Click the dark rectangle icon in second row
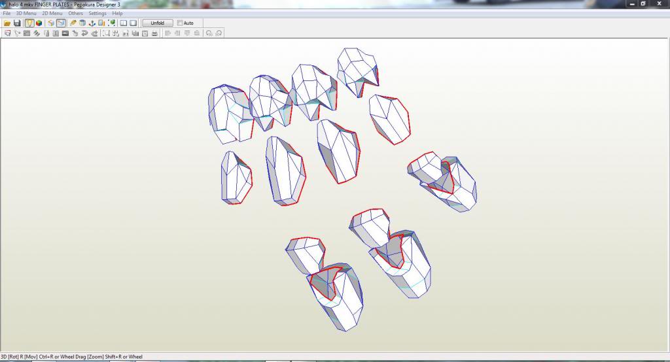The image size is (670, 362). (65, 33)
